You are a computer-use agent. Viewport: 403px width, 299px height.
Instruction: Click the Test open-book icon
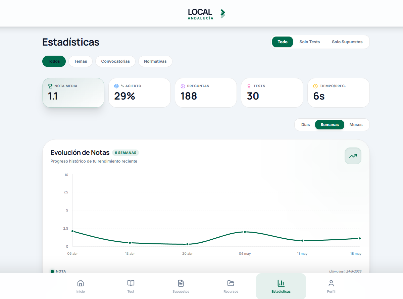point(131,283)
